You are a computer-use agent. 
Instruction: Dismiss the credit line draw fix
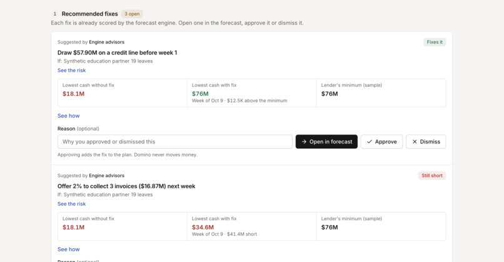426,141
